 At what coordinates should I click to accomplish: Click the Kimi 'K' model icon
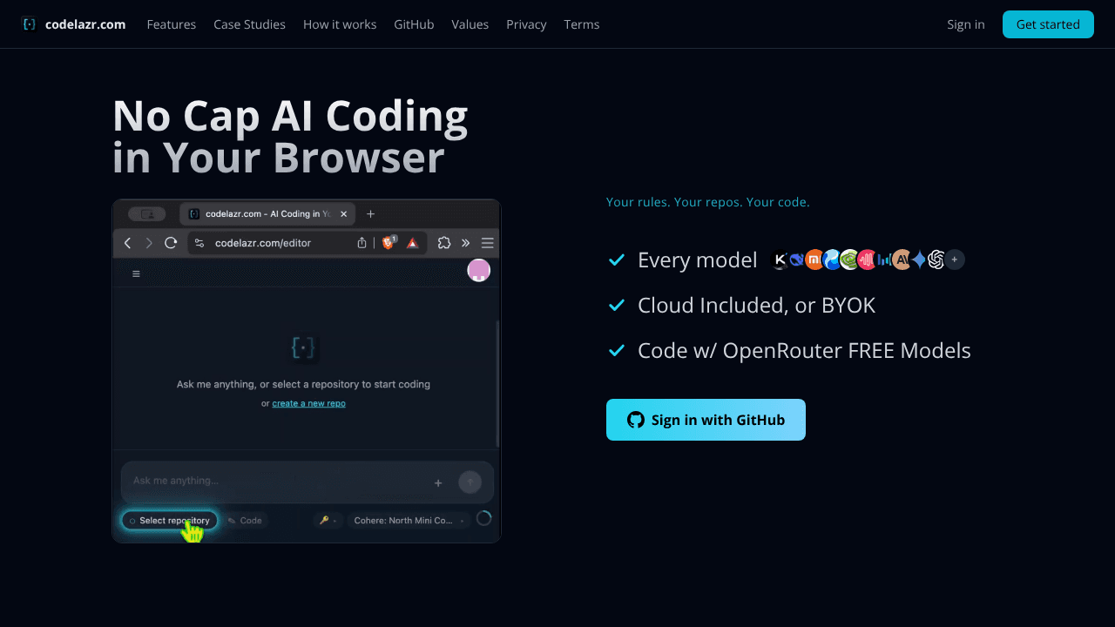780,260
